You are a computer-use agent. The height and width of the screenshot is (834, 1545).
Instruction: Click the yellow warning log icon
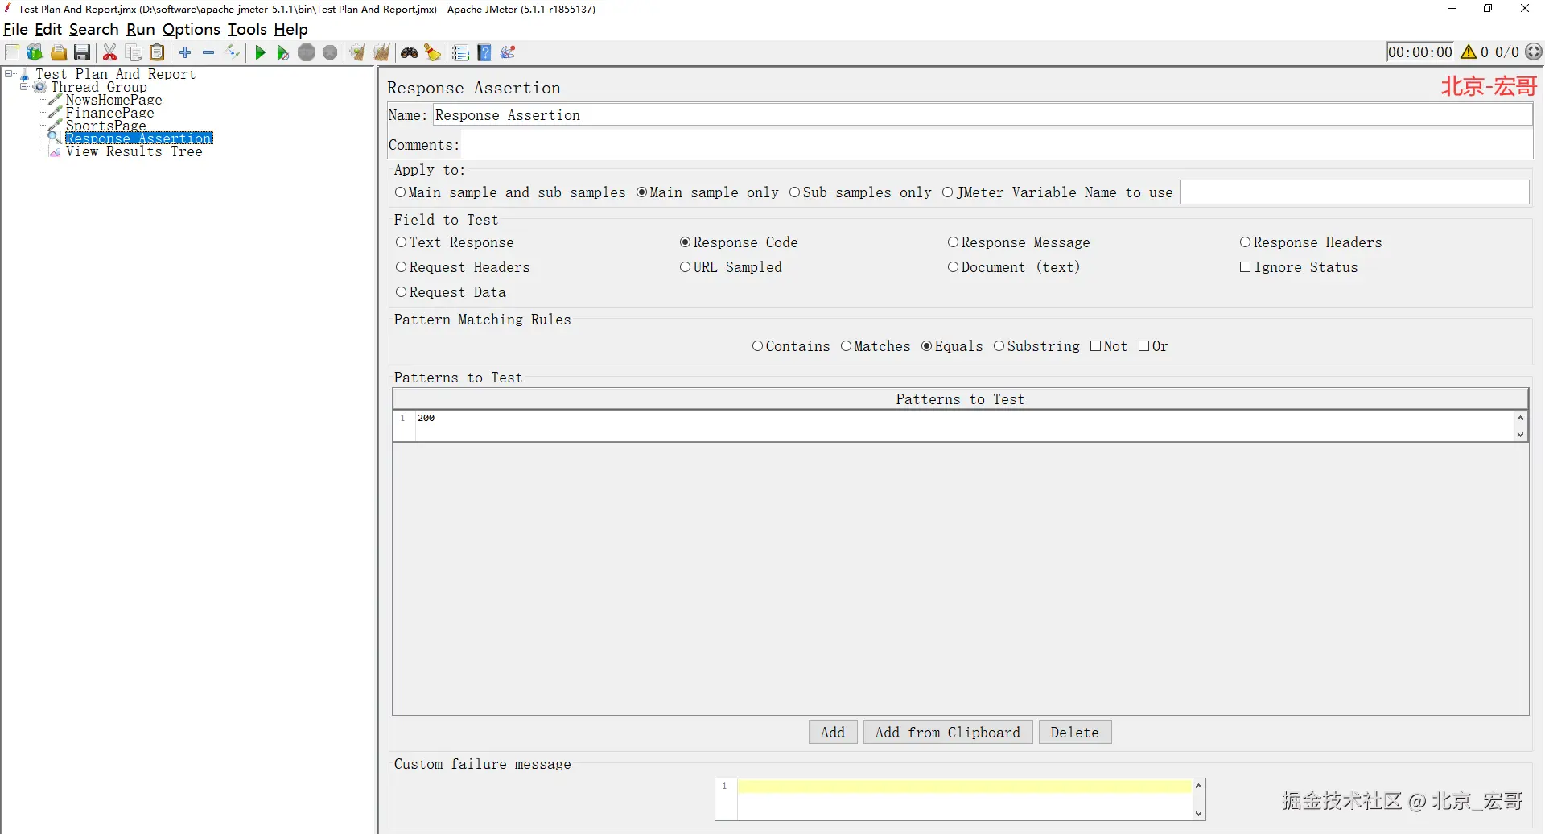pos(1469,52)
